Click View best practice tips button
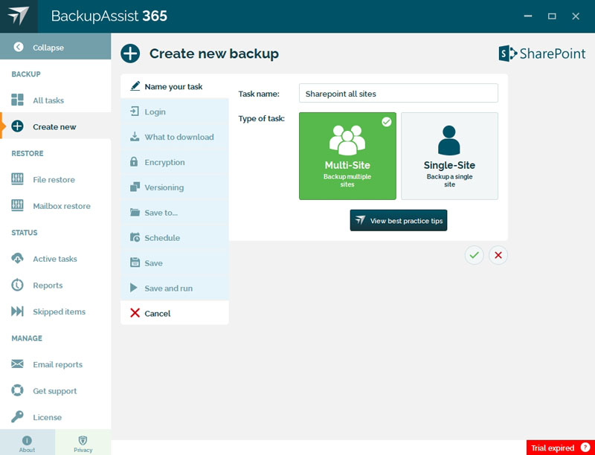The width and height of the screenshot is (595, 455). pyautogui.click(x=399, y=220)
